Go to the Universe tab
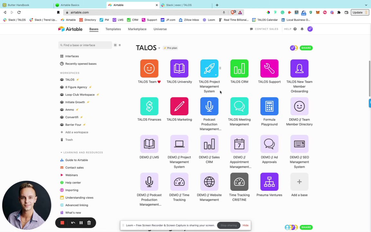Viewport: 371px width, 232px height. (x=160, y=29)
